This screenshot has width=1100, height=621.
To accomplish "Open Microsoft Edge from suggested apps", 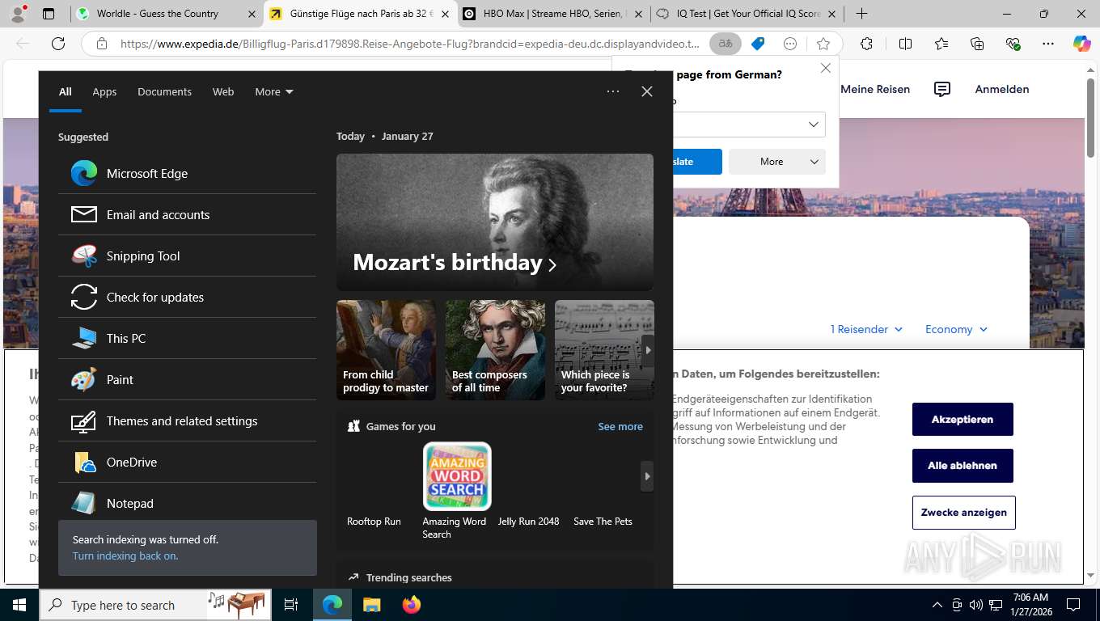I will click(187, 173).
